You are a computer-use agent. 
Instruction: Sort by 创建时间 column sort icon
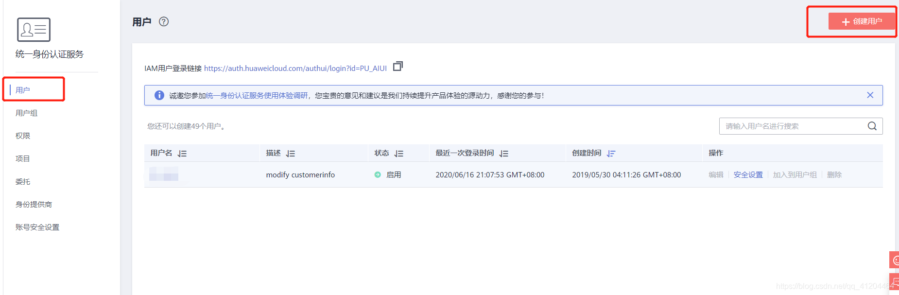pos(611,154)
